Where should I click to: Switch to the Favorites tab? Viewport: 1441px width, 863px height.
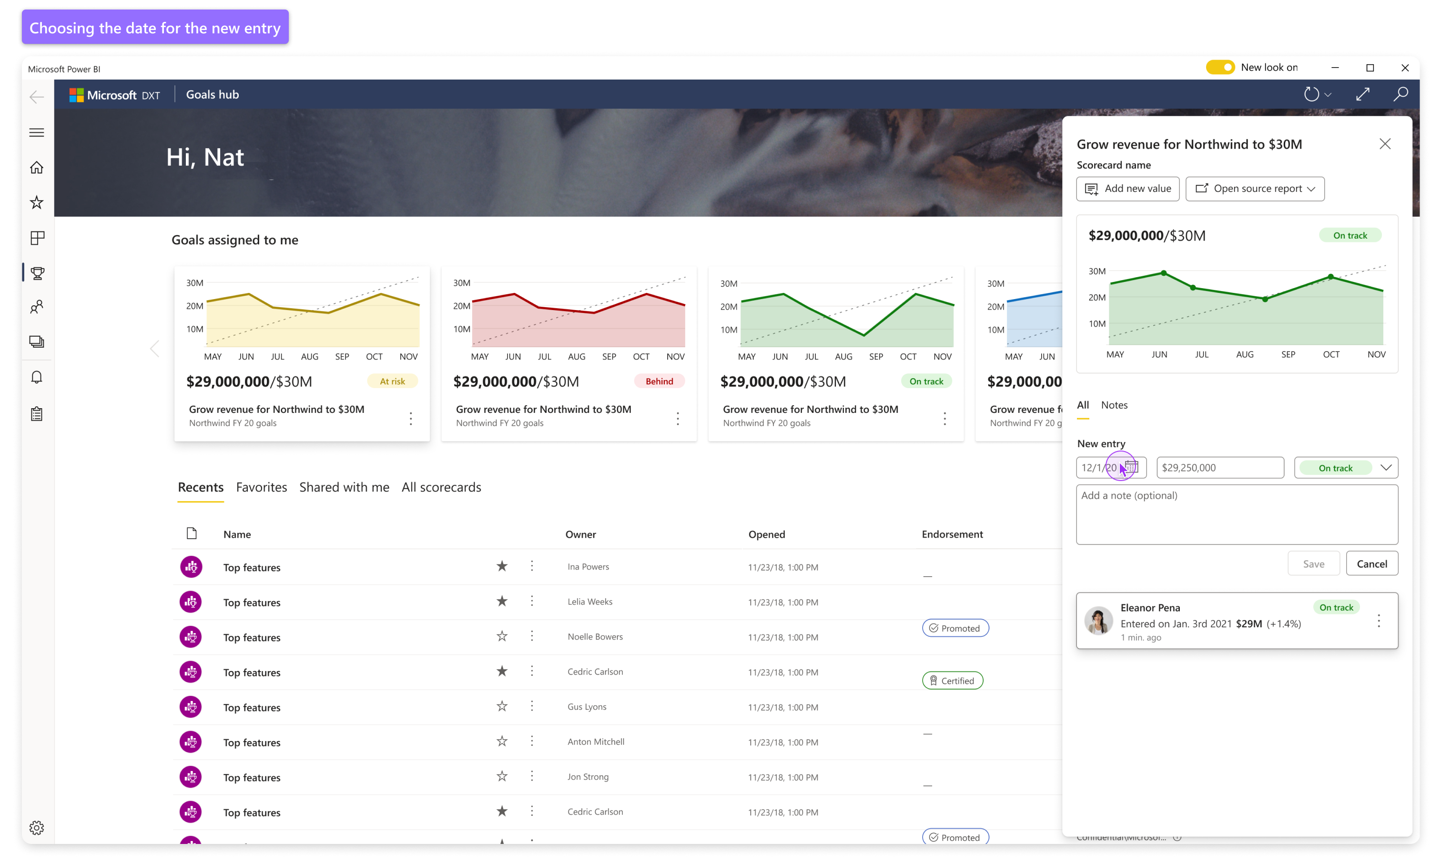click(261, 487)
